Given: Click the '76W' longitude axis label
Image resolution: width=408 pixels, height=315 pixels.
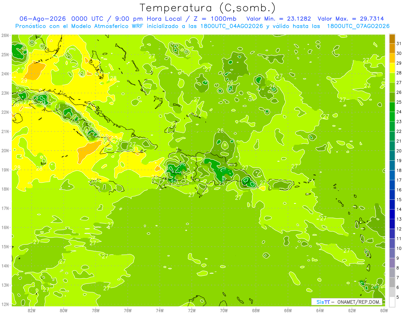Looking at the screenshot, I should click(x=128, y=311).
